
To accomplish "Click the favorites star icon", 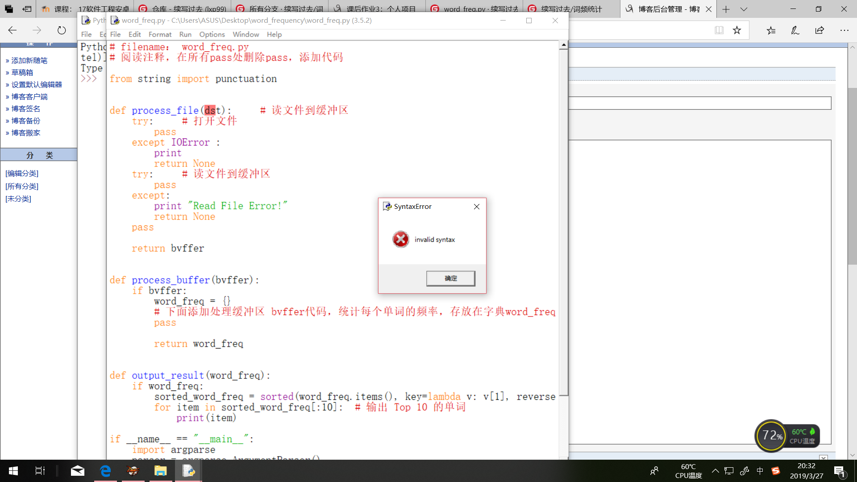I will tap(737, 30).
